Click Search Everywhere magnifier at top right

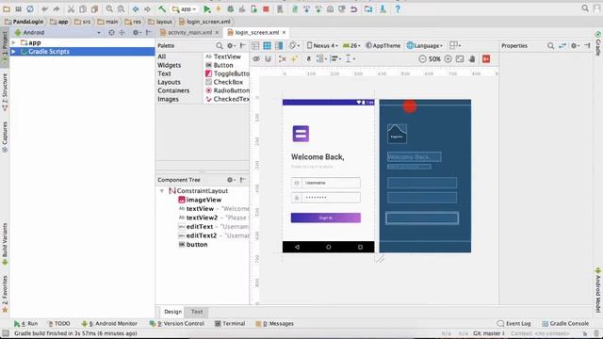585,8
